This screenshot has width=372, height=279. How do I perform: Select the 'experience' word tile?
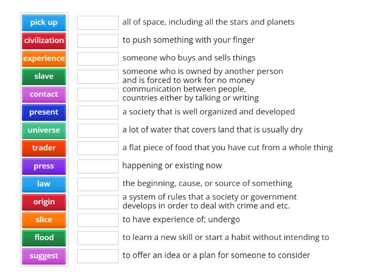(x=44, y=58)
